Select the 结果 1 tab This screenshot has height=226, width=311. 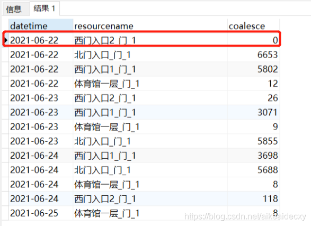click(x=45, y=8)
